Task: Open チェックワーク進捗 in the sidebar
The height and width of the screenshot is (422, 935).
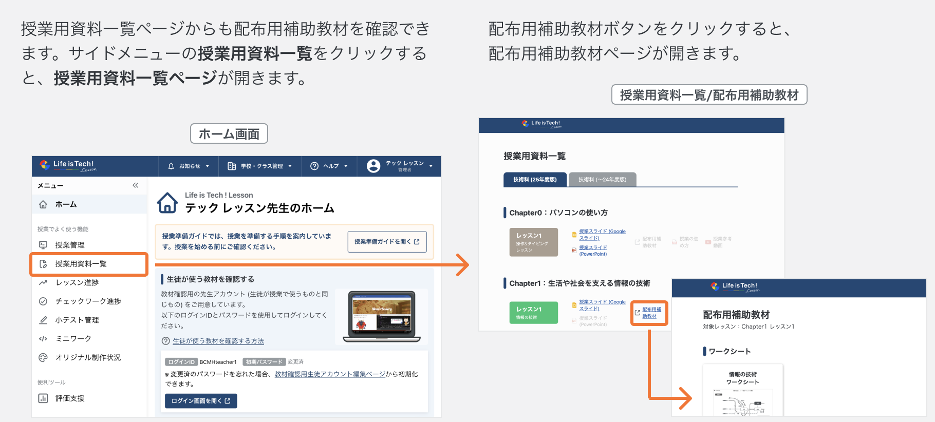Action: (x=89, y=301)
